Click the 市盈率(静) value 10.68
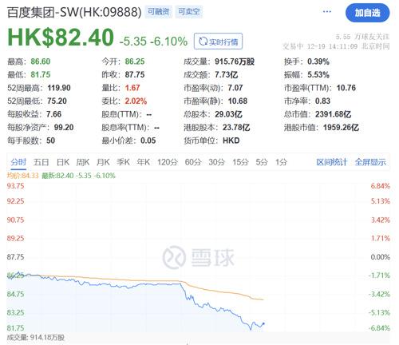 coord(238,101)
